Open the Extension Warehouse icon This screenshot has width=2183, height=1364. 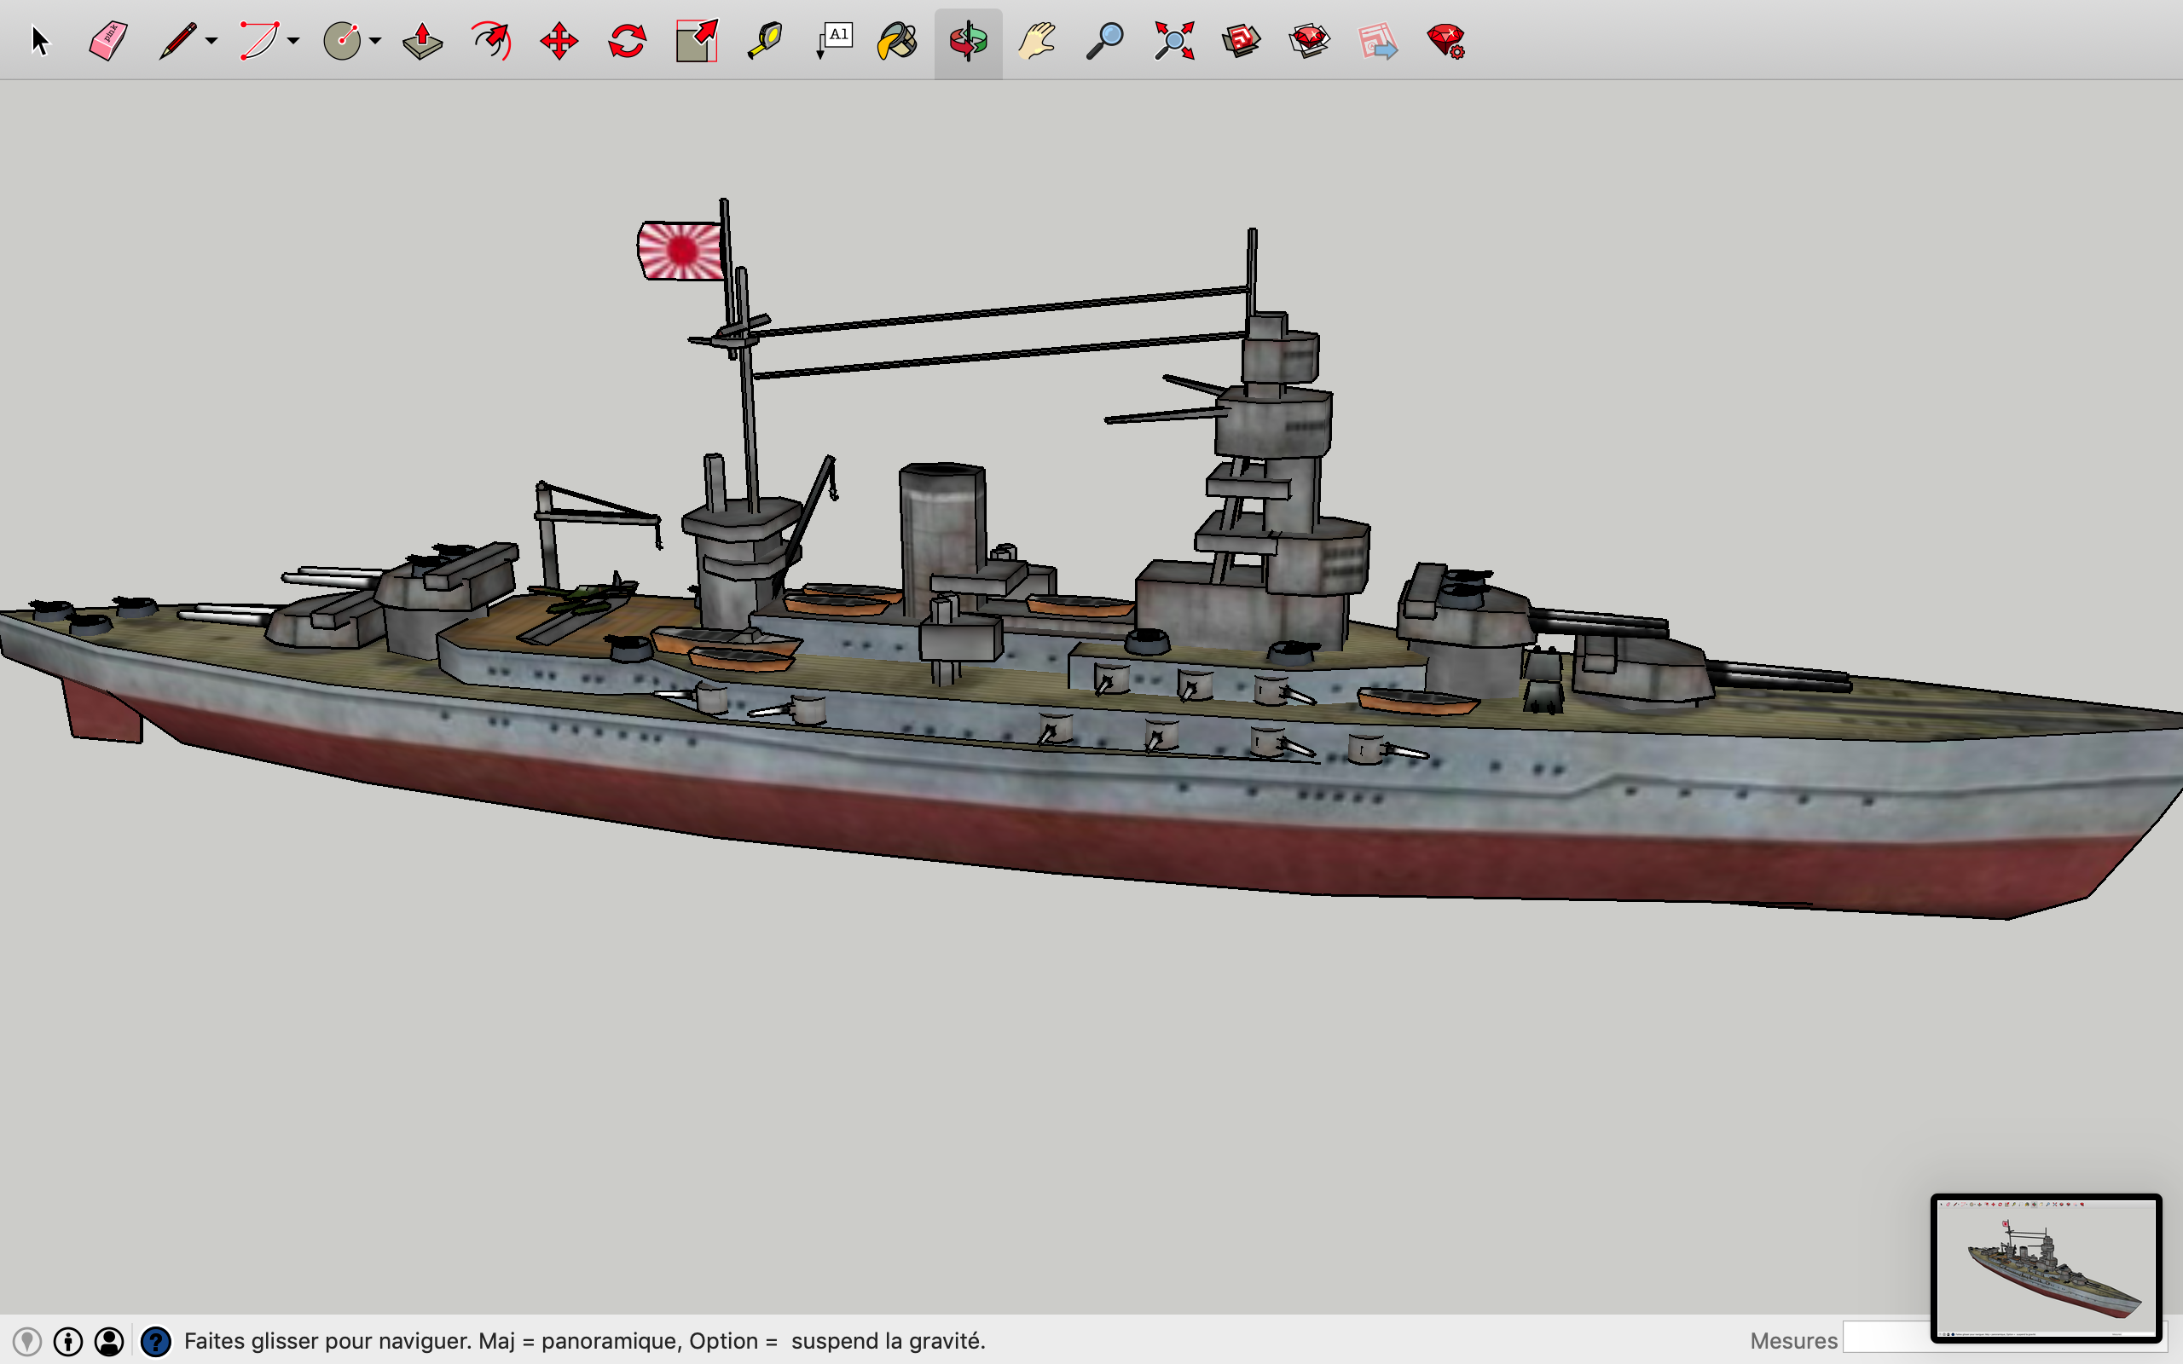coord(1309,42)
